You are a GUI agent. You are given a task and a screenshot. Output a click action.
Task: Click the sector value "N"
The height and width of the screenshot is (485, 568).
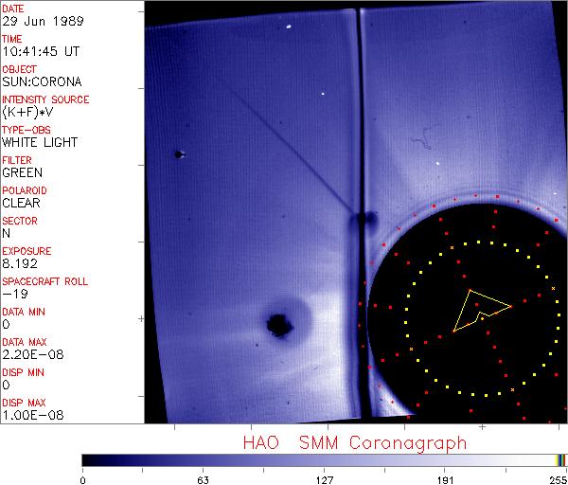click(x=7, y=233)
